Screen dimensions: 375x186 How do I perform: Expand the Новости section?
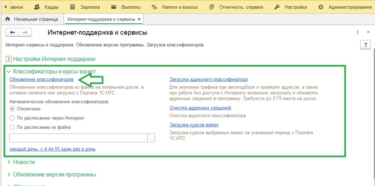(9, 162)
